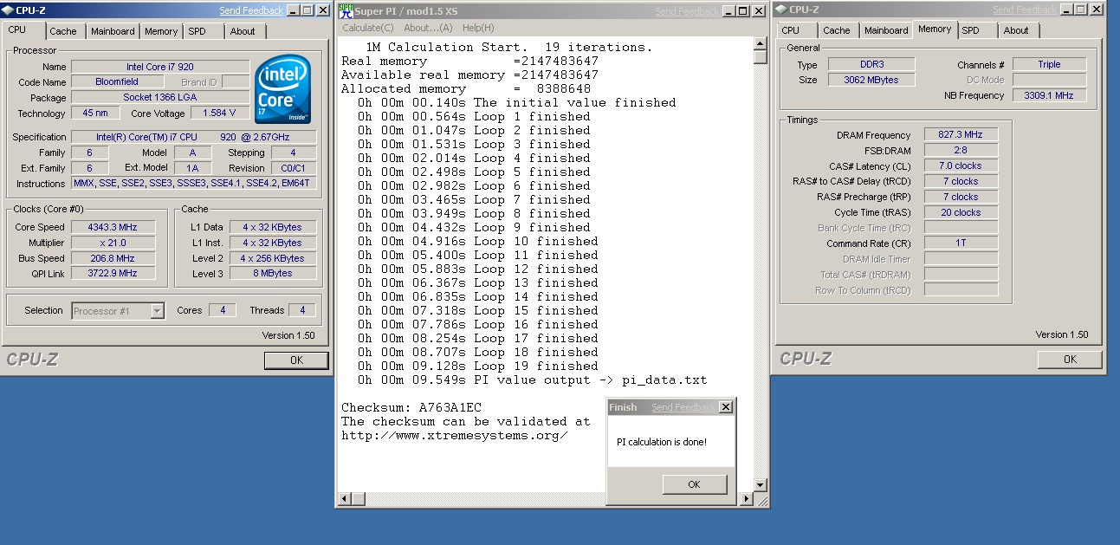This screenshot has width=1120, height=545.
Task: Click the Intel Core i7 logo
Action: point(283,89)
